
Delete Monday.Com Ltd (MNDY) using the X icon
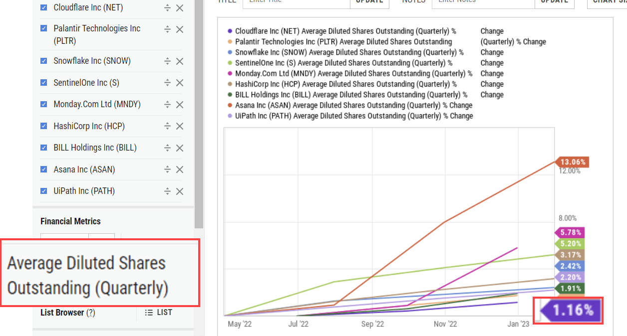pos(180,105)
